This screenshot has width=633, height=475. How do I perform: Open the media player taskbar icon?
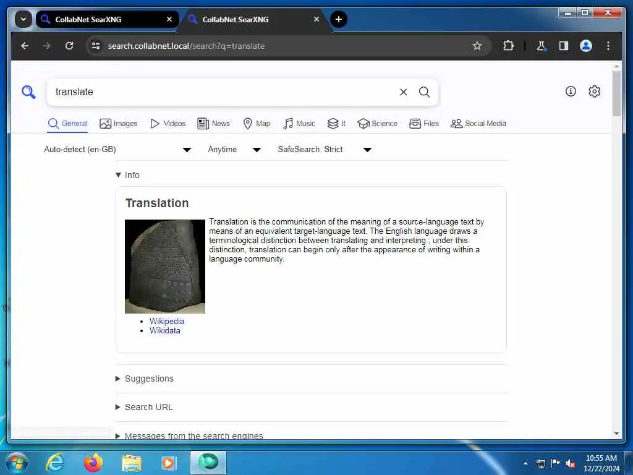click(168, 463)
